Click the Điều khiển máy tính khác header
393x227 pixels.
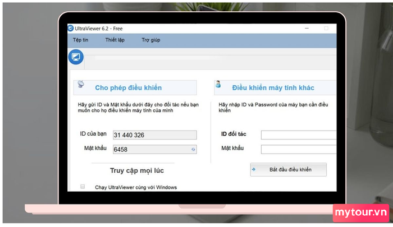point(275,87)
